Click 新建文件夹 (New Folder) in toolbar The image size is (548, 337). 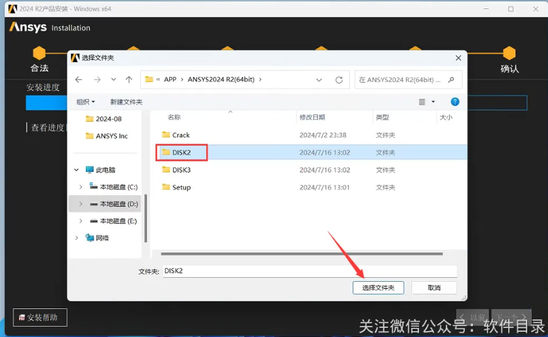(x=126, y=102)
